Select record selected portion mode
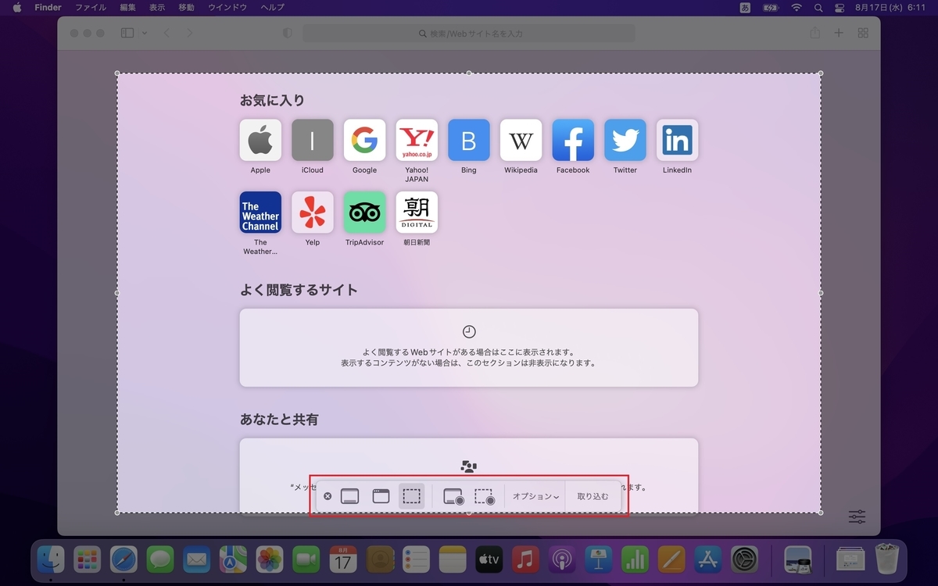The height and width of the screenshot is (586, 938). 485,496
